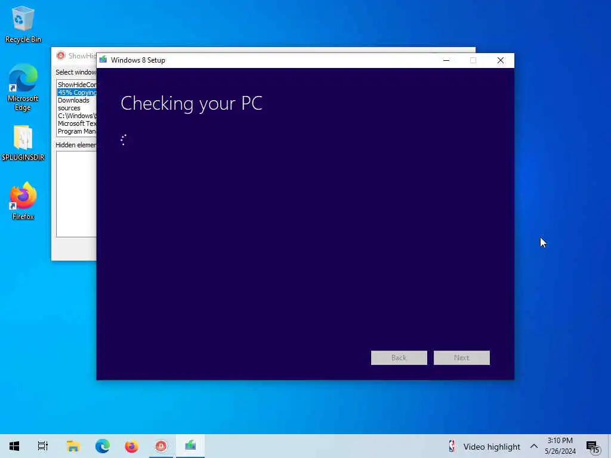Select 'C:\Windows' entry in ShowHide list
Screen dimensions: 611x458
tap(77, 116)
